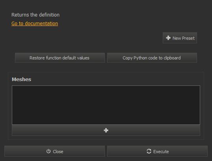This screenshot has width=212, height=161.
Task: Focus the dark Meshes selection area
Action: pos(106,105)
